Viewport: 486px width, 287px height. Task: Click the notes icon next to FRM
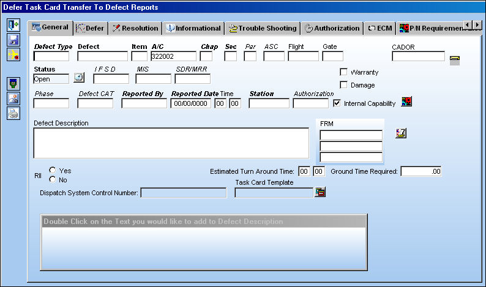click(401, 133)
